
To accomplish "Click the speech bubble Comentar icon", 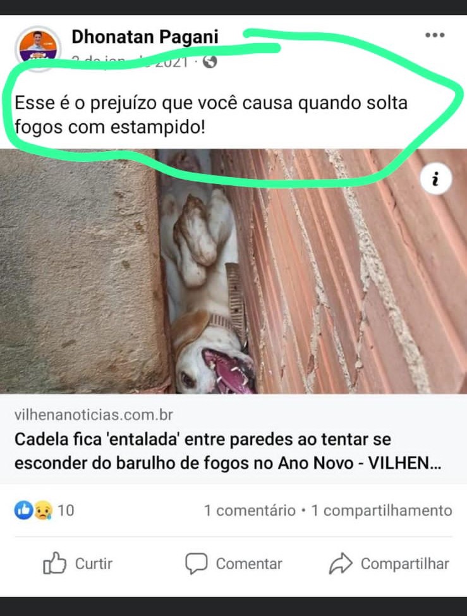I will pyautogui.click(x=197, y=564).
